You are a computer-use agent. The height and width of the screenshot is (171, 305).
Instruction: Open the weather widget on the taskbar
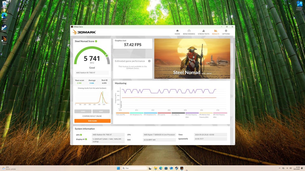tap(9, 168)
